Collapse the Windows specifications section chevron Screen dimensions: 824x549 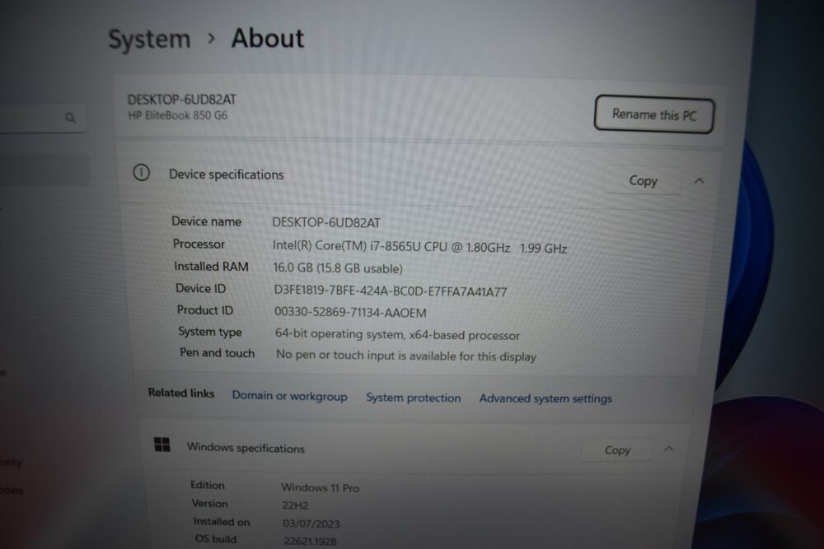coord(669,449)
